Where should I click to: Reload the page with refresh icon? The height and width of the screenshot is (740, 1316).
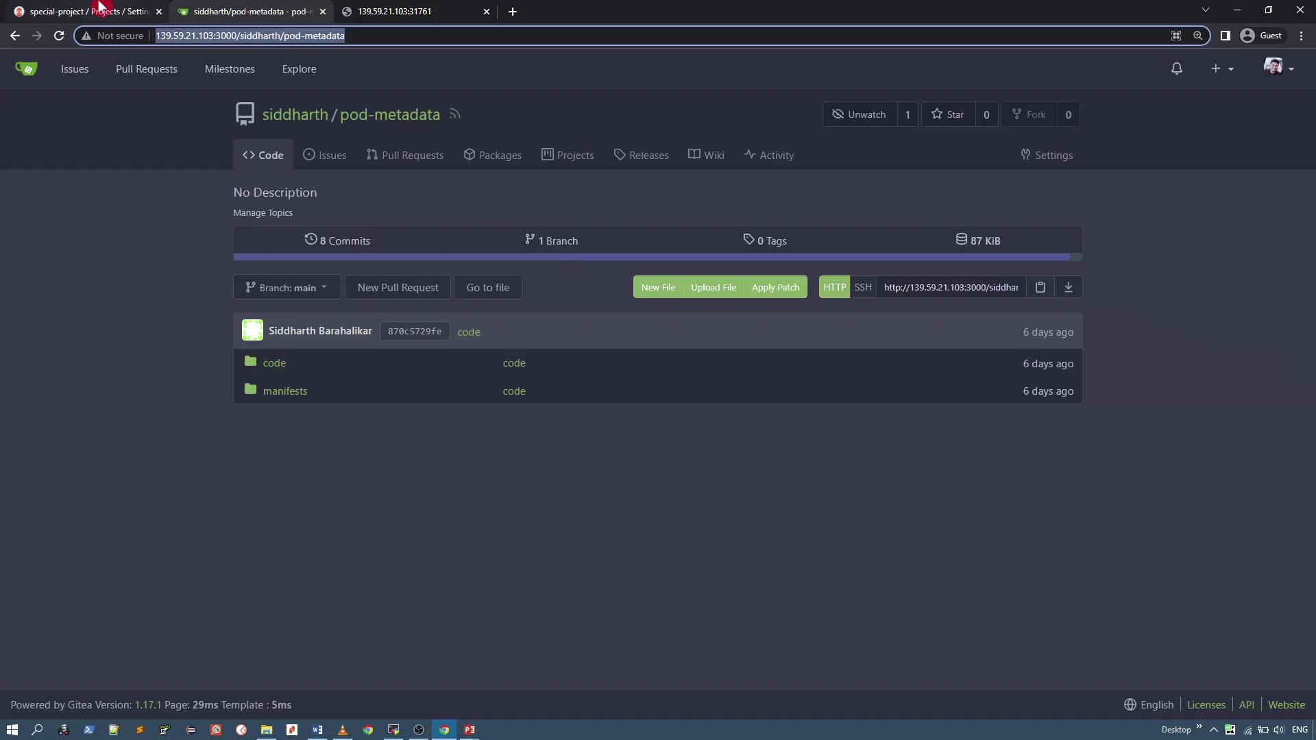tap(59, 36)
